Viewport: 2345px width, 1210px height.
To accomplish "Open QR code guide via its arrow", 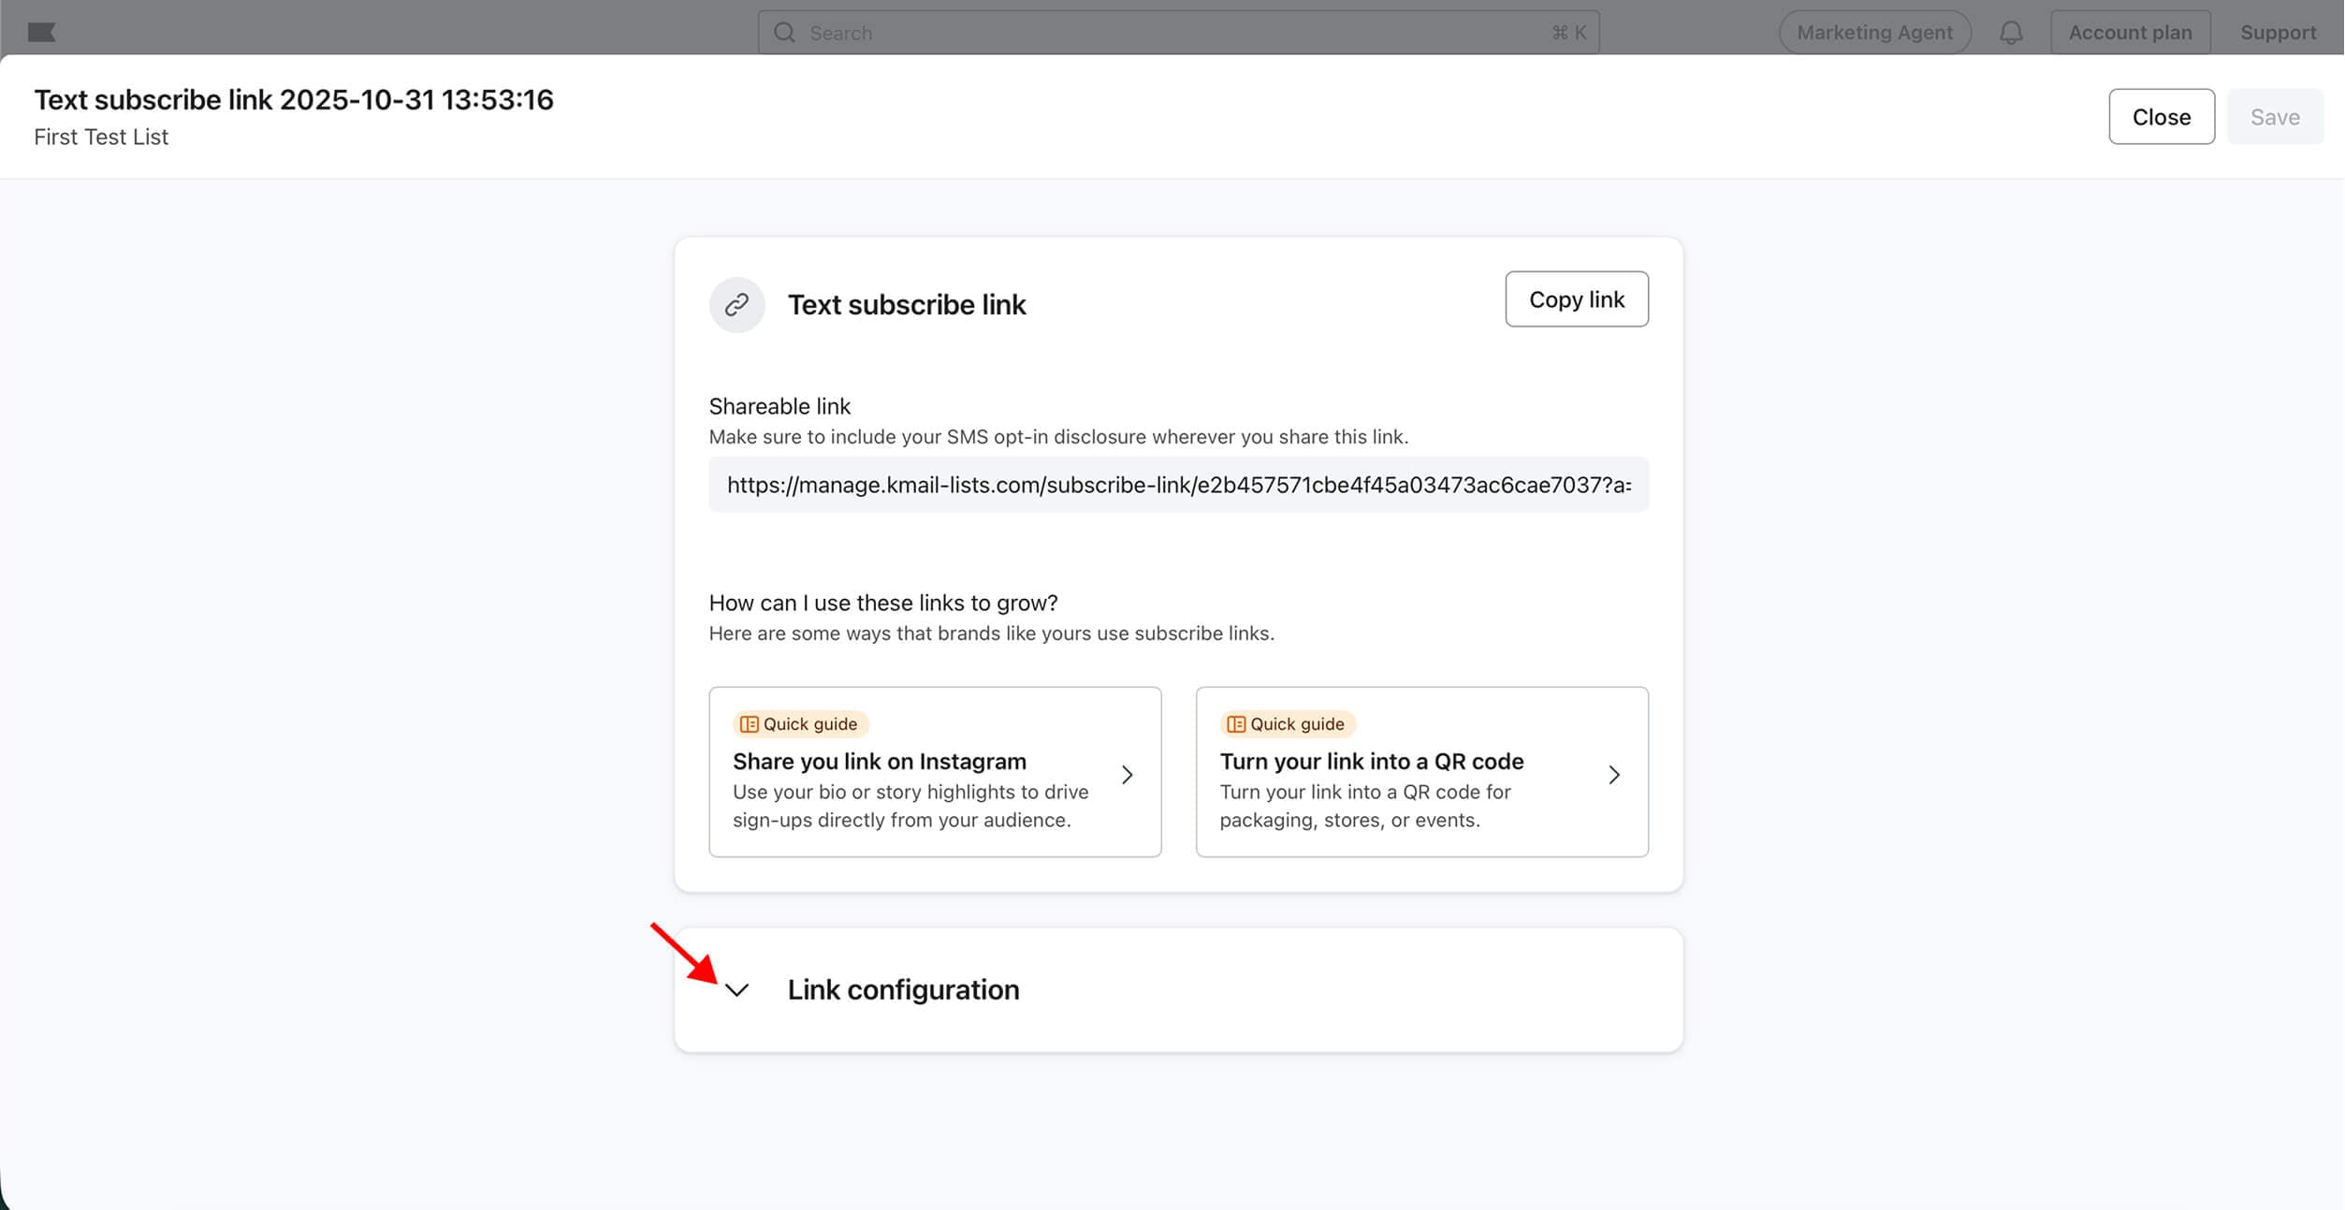I will point(1614,775).
